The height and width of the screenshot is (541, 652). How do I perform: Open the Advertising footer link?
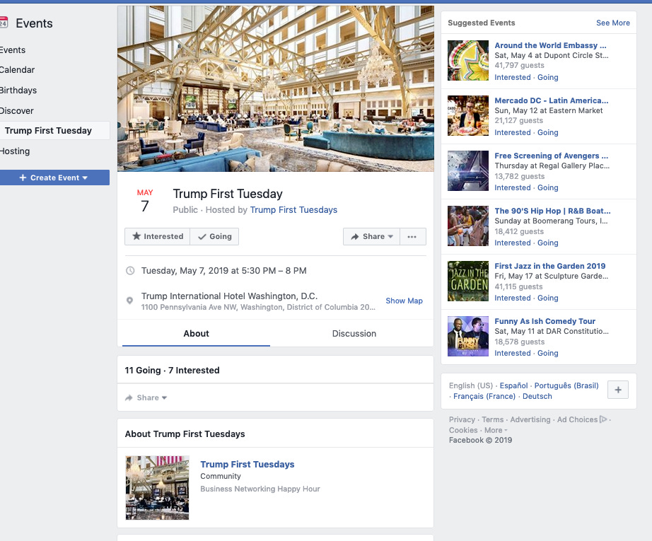530,419
